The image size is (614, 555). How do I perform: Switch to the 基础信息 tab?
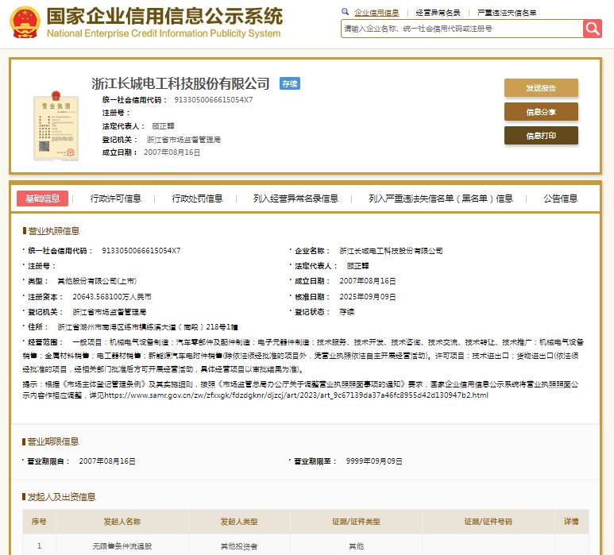pos(42,198)
